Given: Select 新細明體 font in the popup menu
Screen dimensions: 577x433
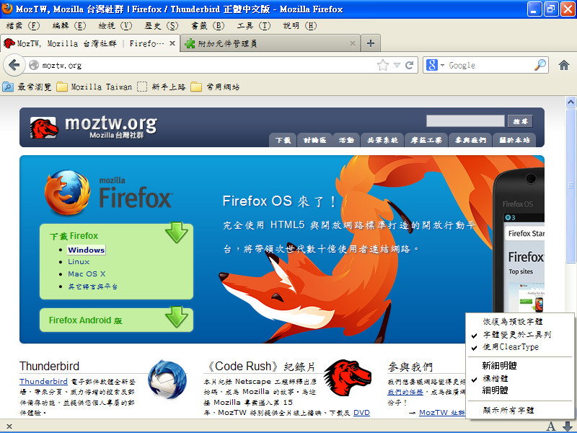Looking at the screenshot, I should coord(499,366).
